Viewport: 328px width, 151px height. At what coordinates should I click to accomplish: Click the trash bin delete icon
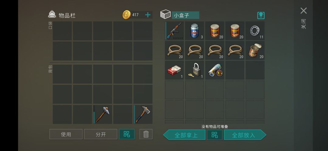[146, 134]
